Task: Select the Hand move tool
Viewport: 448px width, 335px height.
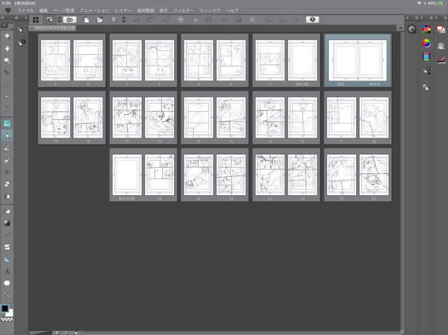Action: [x=7, y=48]
